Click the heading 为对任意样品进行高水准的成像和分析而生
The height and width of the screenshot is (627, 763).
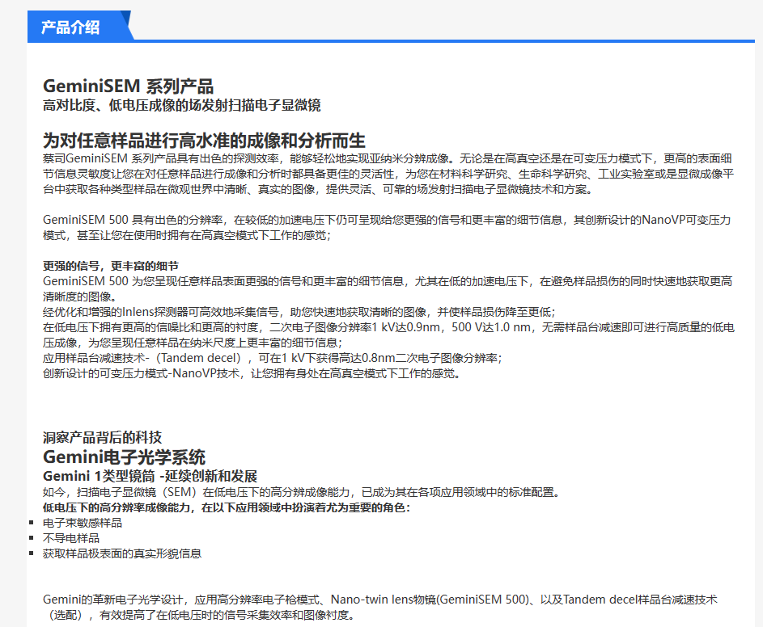(204, 141)
